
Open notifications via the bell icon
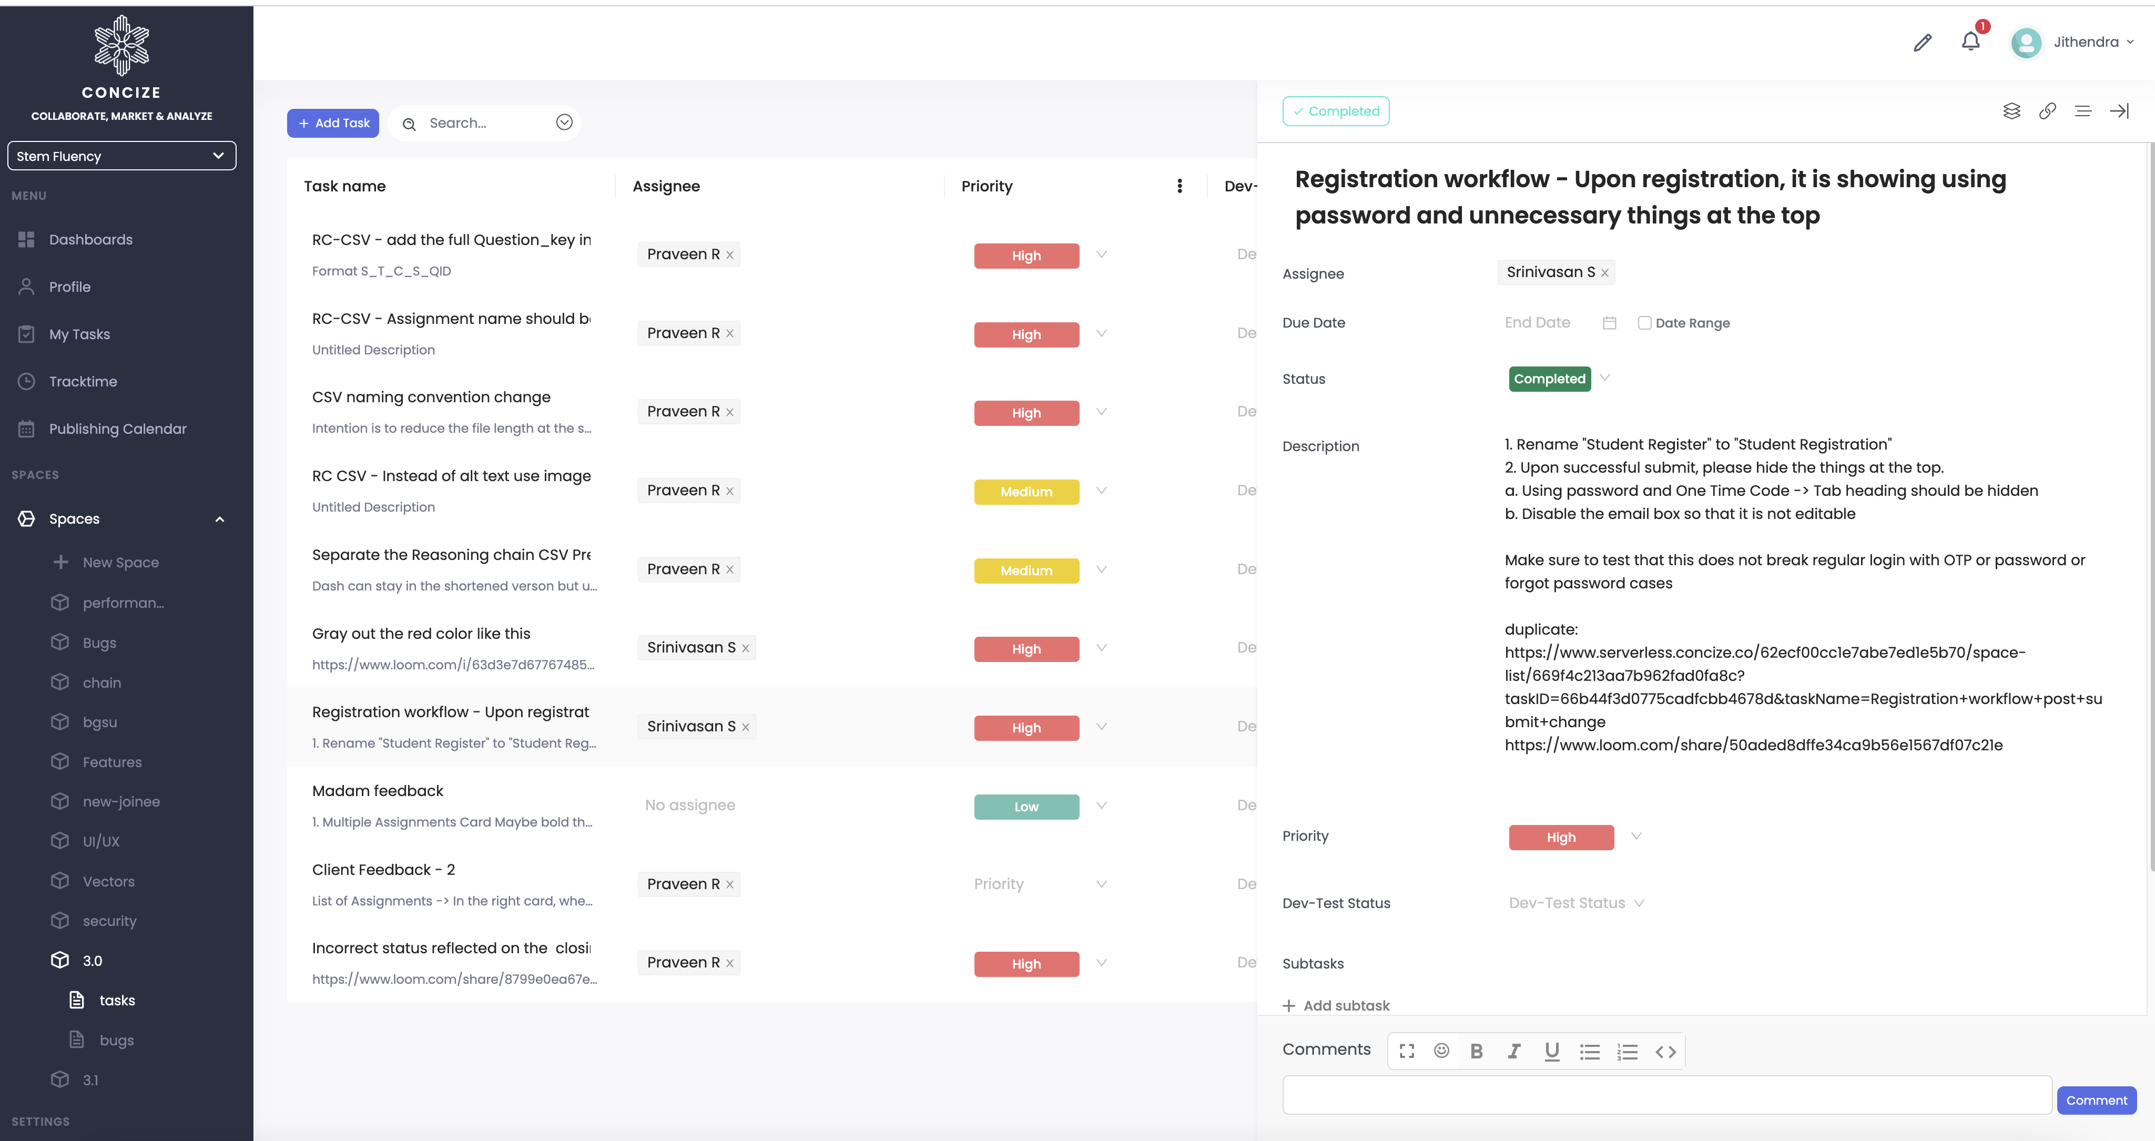[1971, 42]
